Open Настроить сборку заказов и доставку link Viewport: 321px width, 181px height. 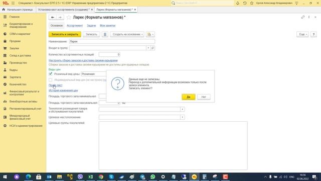click(x=83, y=60)
